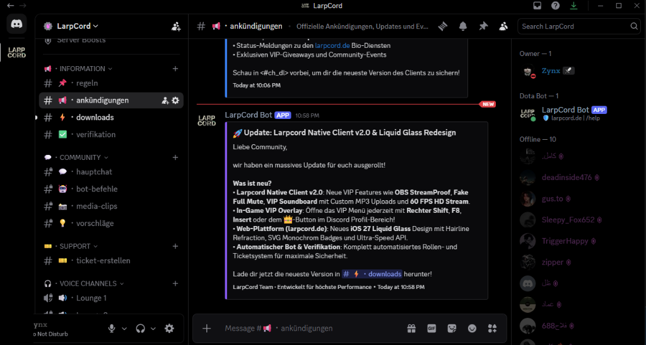Select the LarpCord server icon in sidebar
This screenshot has width=646, height=345.
click(x=16, y=53)
